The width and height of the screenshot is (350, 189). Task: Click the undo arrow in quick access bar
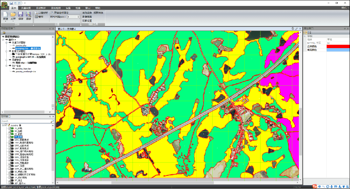(16, 3)
